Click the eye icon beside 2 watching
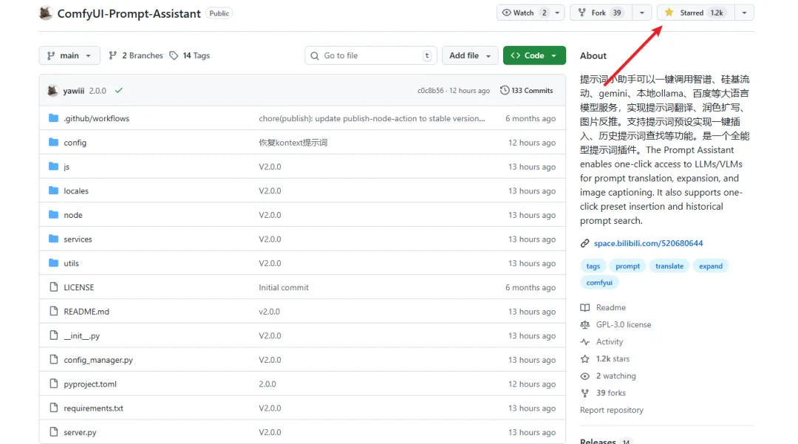Viewport: 798px width, 444px height. [584, 376]
